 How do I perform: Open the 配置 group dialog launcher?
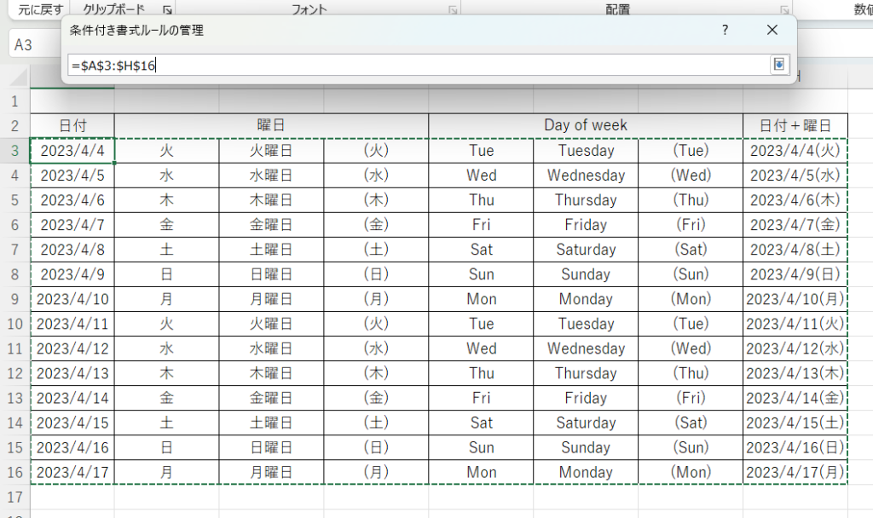[x=783, y=10]
